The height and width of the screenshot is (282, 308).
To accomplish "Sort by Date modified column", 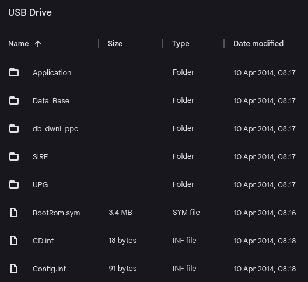I will click(x=258, y=43).
